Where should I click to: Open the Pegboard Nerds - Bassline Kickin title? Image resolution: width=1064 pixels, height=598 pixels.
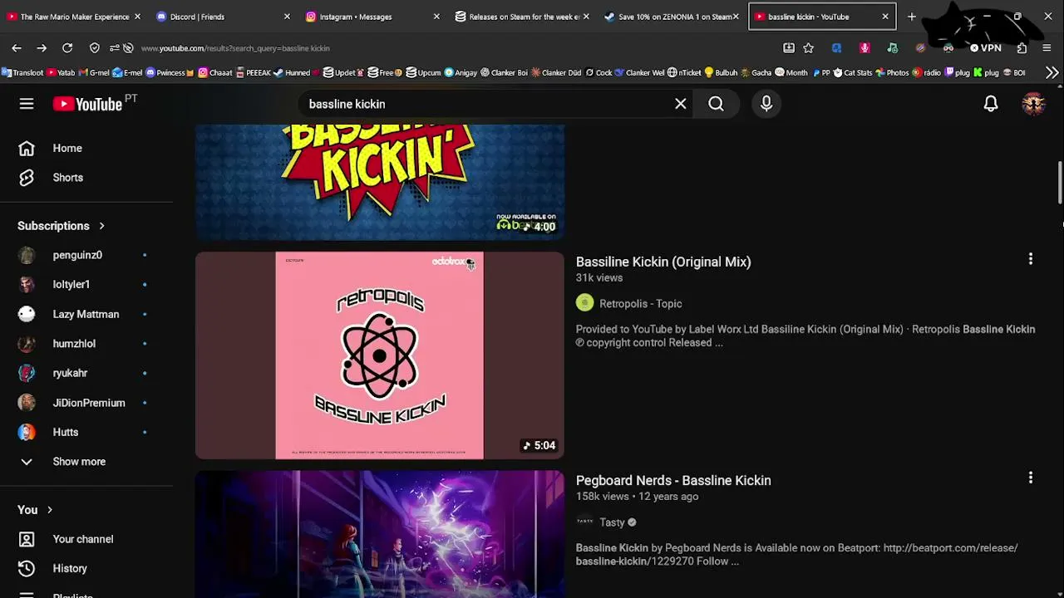(673, 480)
